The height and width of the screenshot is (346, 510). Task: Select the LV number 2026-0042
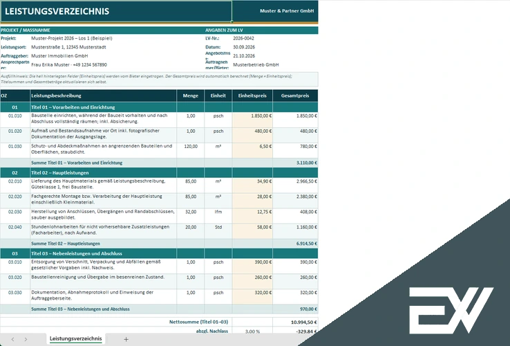[x=244, y=38]
